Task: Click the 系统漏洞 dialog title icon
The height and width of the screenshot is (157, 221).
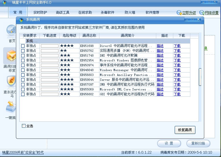Action: [21, 20]
